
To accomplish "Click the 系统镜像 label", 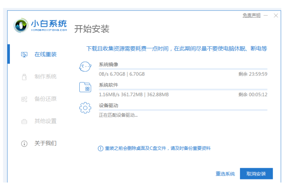I will 109,65.
